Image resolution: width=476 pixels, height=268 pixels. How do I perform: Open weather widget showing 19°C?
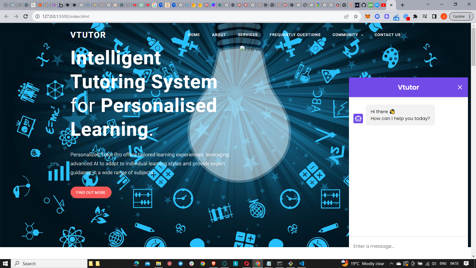(363, 264)
